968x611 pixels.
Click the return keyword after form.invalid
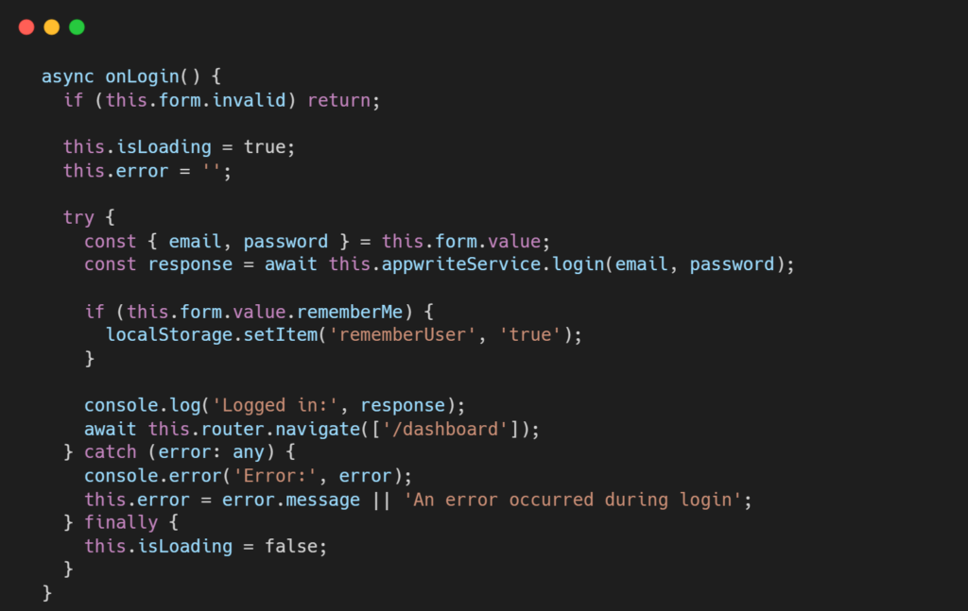pyautogui.click(x=339, y=100)
